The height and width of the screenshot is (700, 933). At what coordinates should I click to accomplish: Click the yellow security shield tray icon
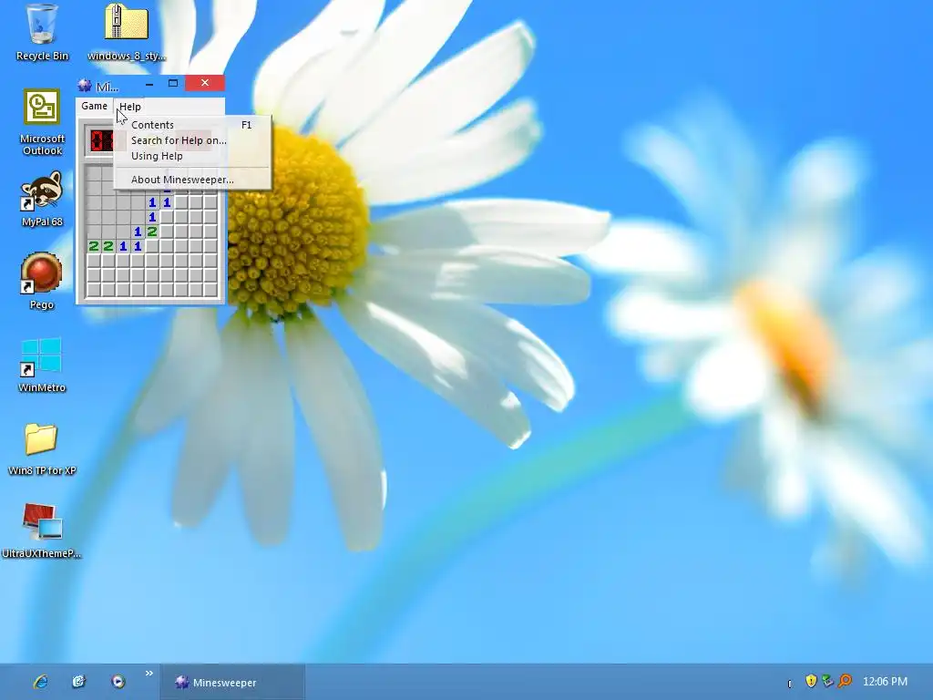(x=810, y=681)
